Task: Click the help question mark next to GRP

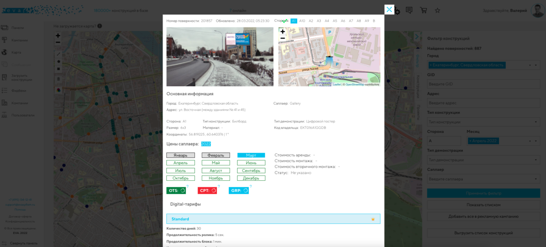Action: [x=251, y=187]
